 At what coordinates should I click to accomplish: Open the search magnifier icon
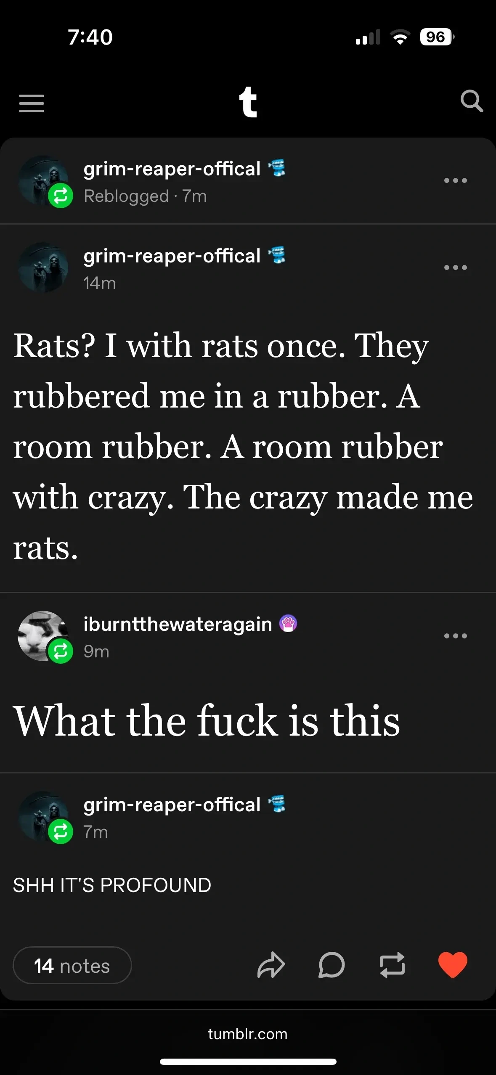(x=471, y=101)
